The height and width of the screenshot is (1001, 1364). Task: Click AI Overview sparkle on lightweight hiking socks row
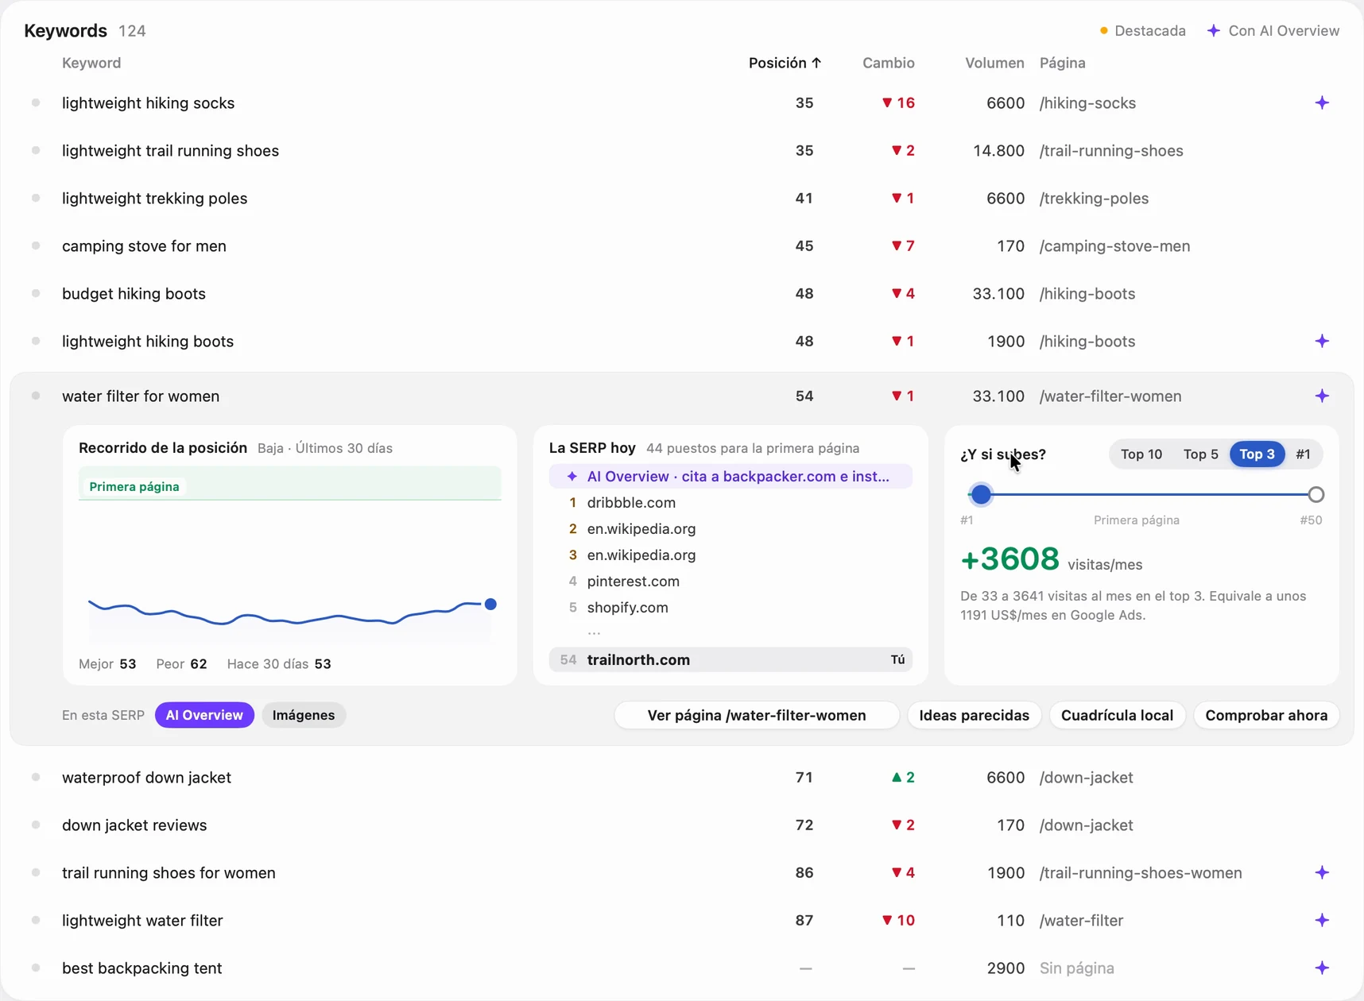1322,102
